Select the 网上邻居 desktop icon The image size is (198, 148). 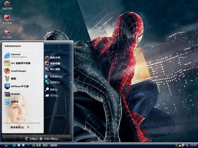(x=7, y=34)
